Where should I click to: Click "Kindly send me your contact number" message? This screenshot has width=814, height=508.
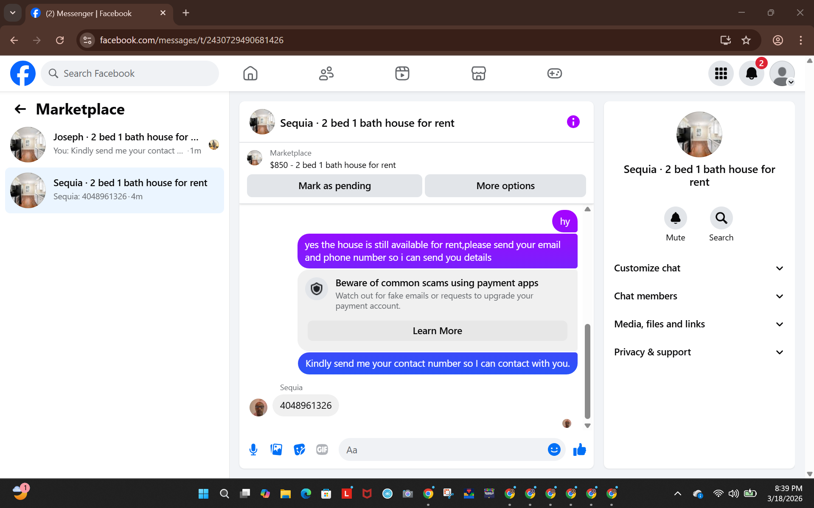pyautogui.click(x=438, y=363)
